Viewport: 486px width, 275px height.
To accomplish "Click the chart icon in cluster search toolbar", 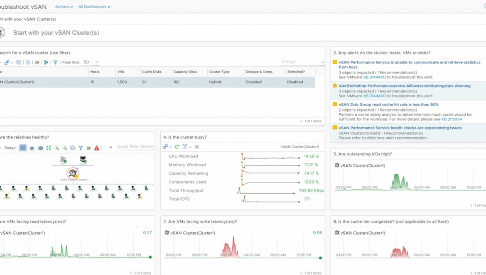I will 37,62.
